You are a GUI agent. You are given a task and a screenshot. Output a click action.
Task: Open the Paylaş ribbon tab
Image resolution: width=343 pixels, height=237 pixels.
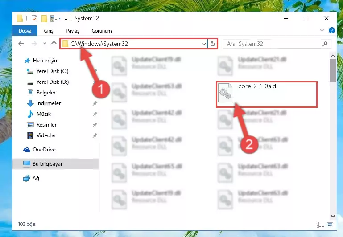pos(73,31)
